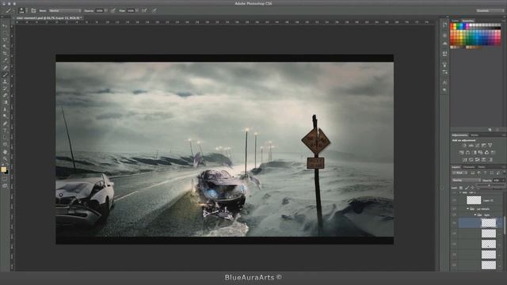Open the Flow slider arrow in options bar
Screen dimensions: 507x285
click(x=137, y=10)
